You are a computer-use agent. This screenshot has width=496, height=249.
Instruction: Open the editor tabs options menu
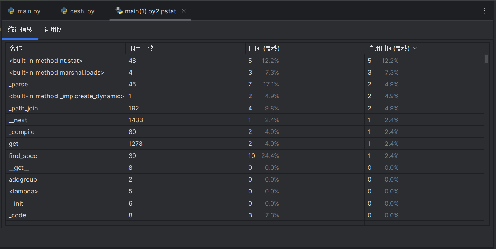click(x=485, y=11)
